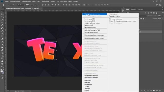Open the Редактирование menu
The height and width of the screenshot is (92, 164).
tap(15, 1)
